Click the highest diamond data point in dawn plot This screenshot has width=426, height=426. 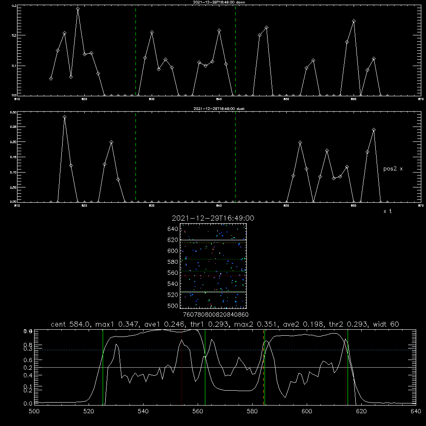(x=78, y=9)
